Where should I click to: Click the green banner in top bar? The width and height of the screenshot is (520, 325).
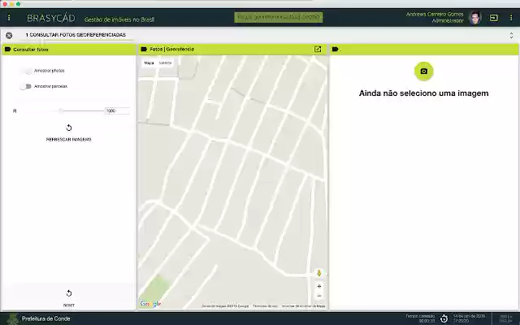pyautogui.click(x=278, y=17)
